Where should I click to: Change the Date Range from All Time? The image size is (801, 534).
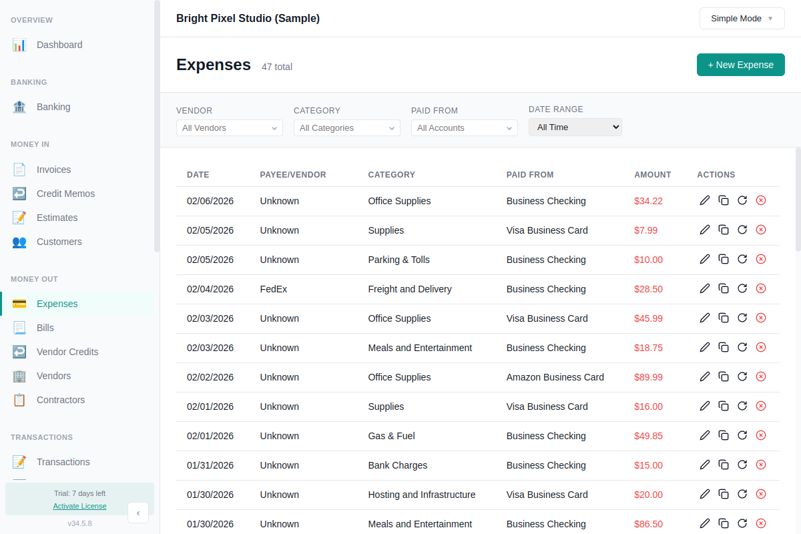coord(575,126)
